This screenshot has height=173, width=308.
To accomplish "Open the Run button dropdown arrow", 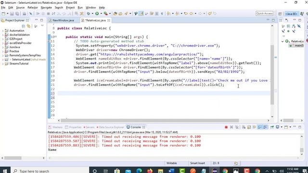I will tap(101, 13).
